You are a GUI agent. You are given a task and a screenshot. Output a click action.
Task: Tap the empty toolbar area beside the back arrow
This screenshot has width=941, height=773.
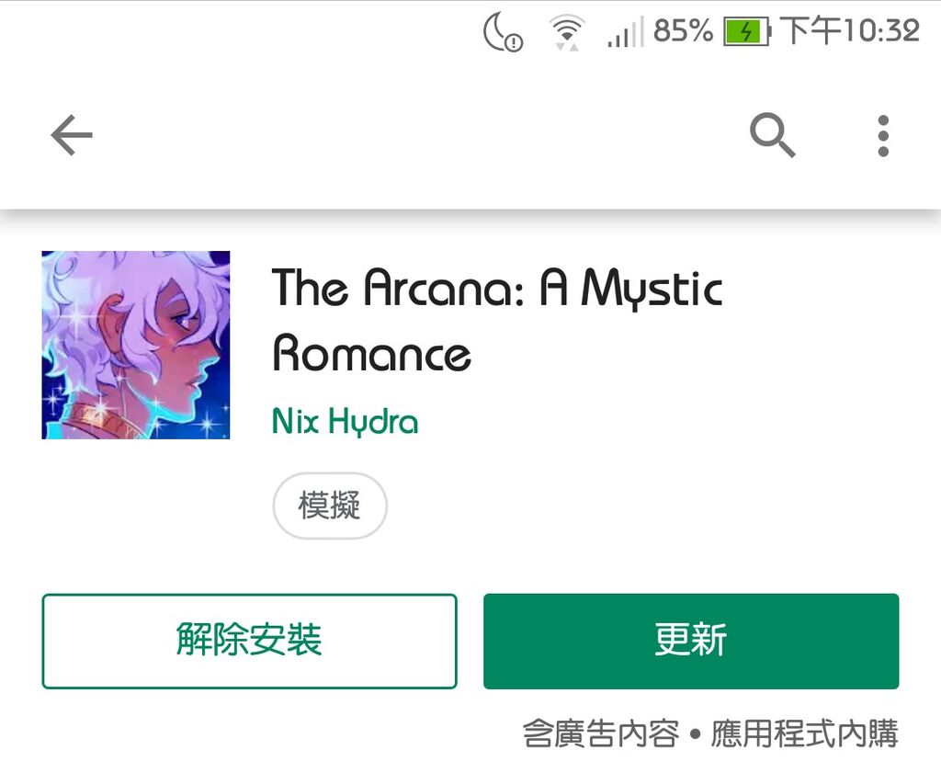click(420, 136)
